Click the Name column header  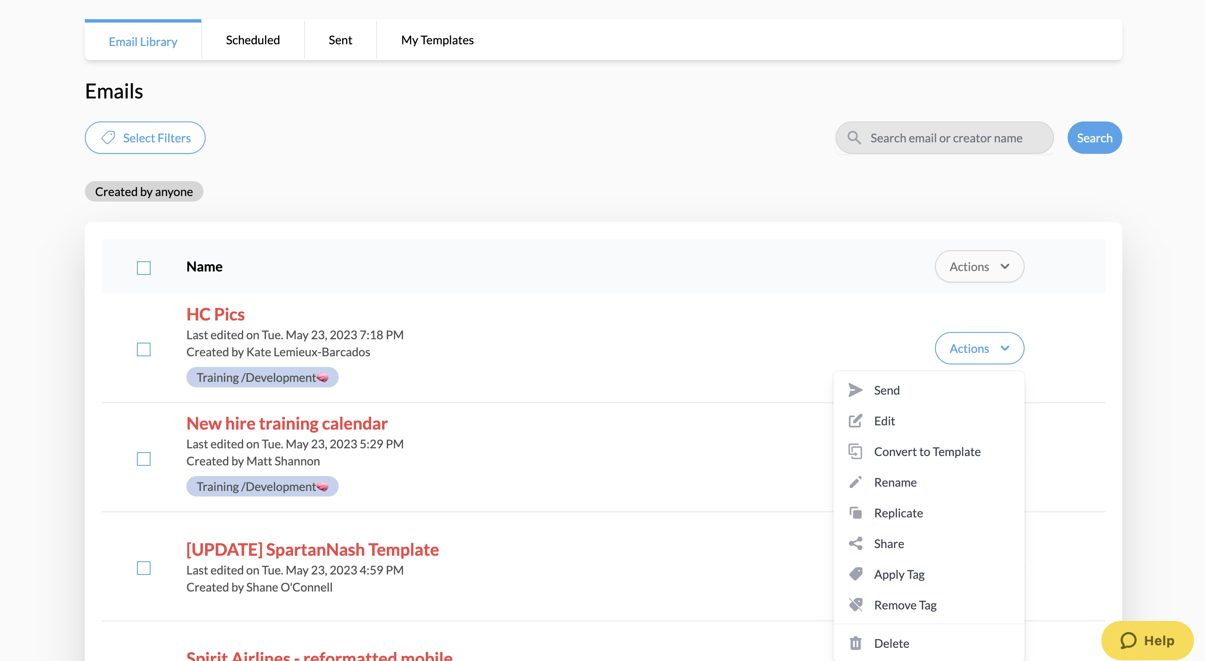coord(204,266)
